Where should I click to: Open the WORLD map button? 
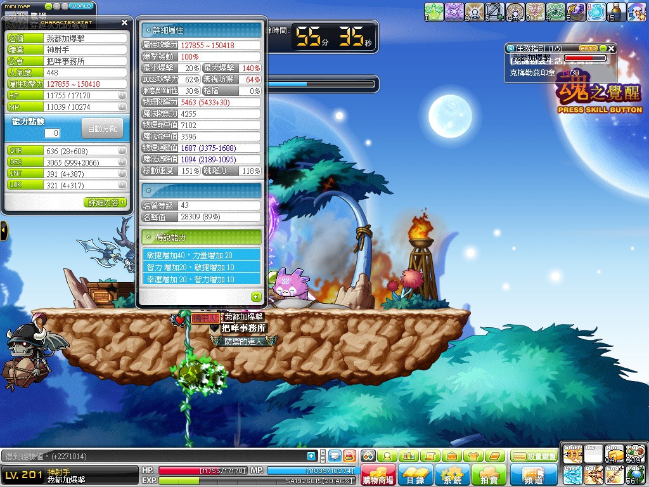tap(81, 6)
